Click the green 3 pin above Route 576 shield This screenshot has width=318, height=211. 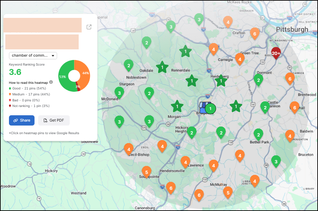[149, 121]
